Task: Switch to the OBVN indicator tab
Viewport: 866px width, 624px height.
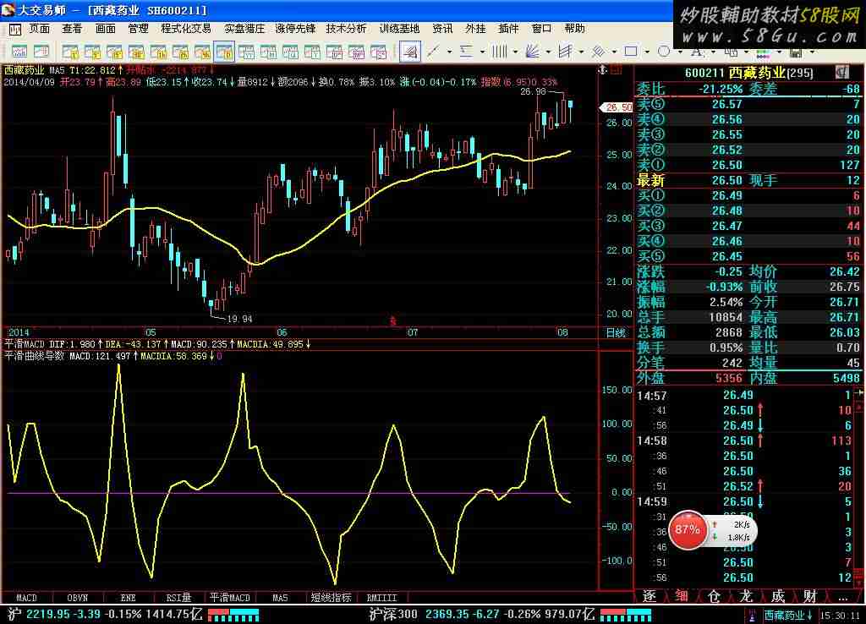Action: (x=77, y=598)
